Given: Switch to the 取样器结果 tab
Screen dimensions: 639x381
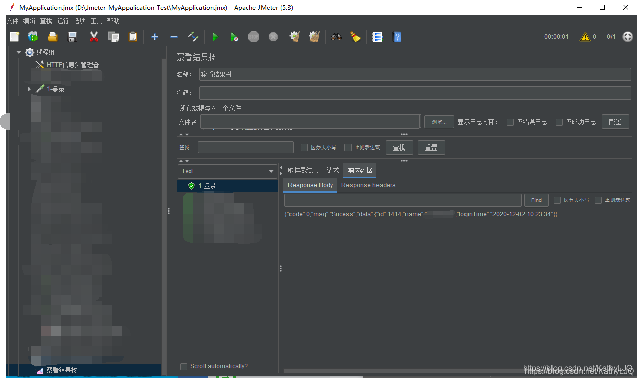Looking at the screenshot, I should 303,170.
